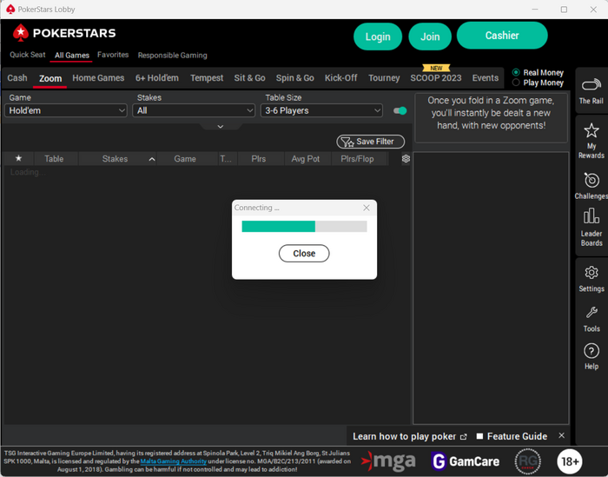This screenshot has width=608, height=477.
Task: Open the Stakes dropdown showing All
Action: [194, 110]
